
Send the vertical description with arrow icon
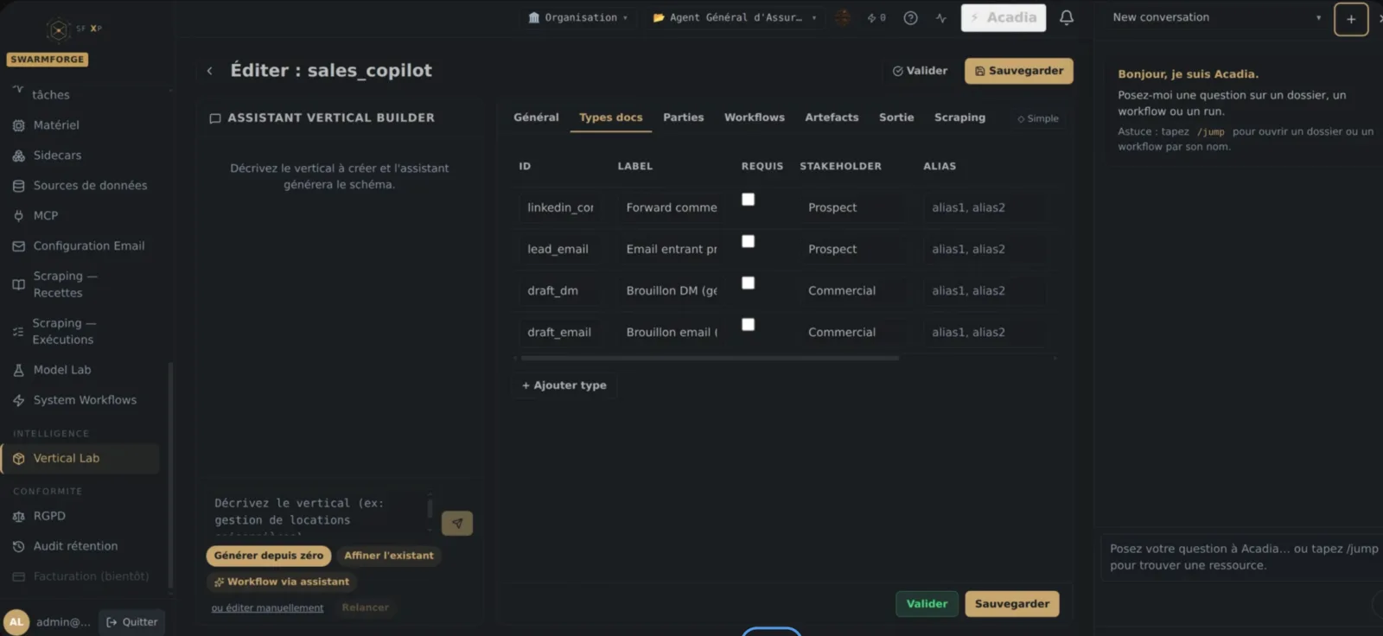[x=457, y=523]
